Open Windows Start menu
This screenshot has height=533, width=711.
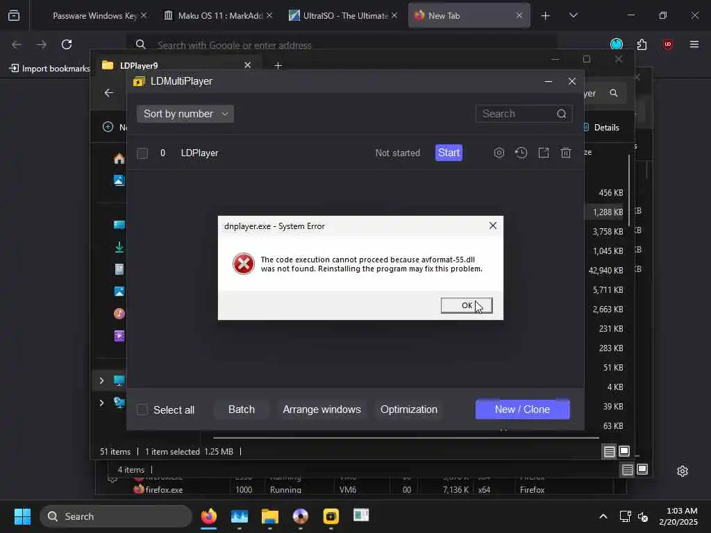pos(22,516)
